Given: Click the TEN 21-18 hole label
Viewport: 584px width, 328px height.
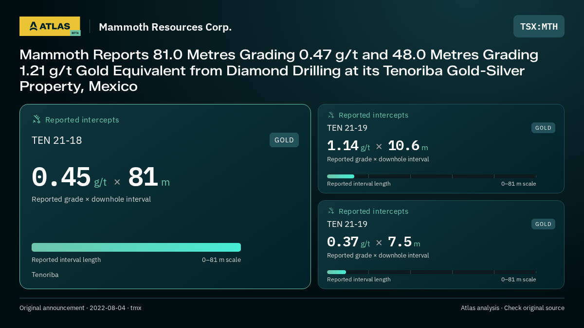Looking at the screenshot, I should click(56, 140).
